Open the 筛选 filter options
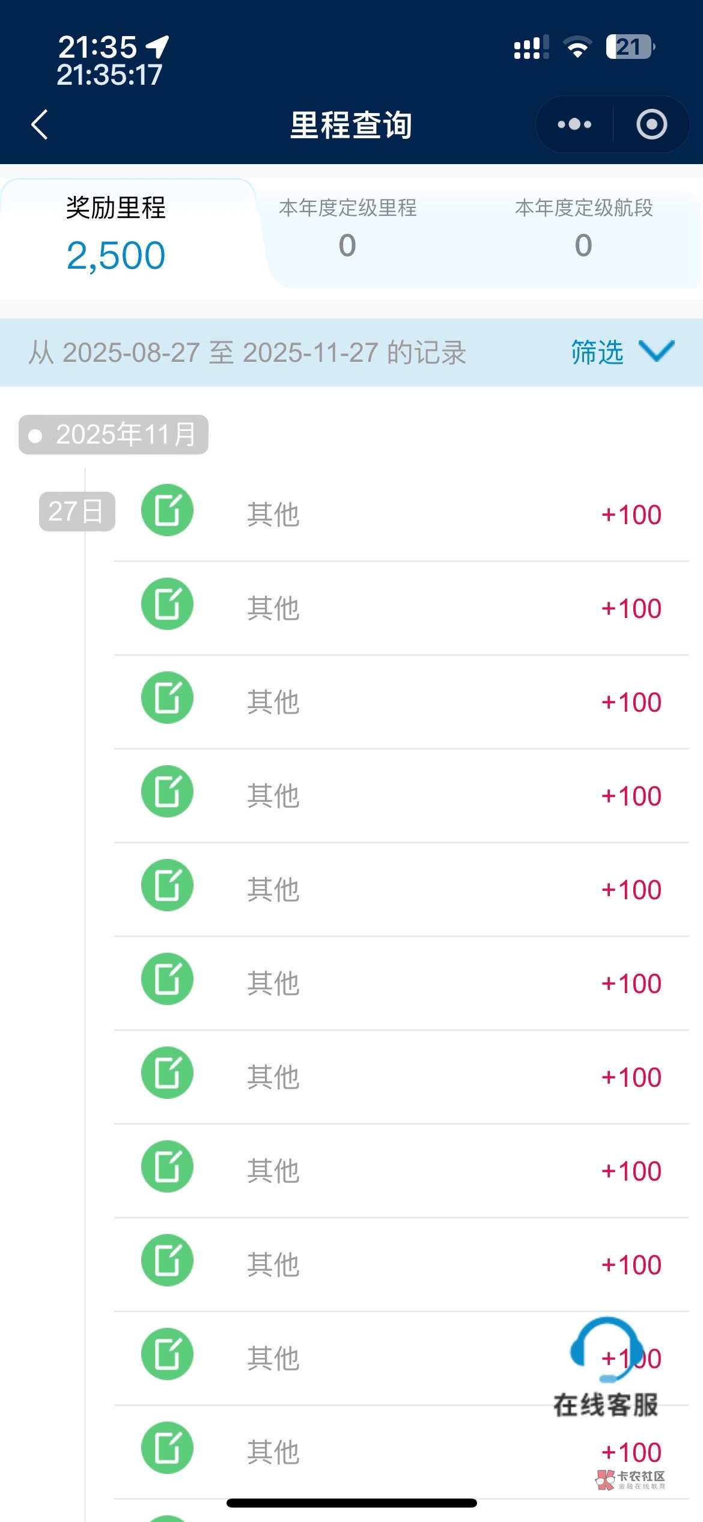This screenshot has width=703, height=1522. [597, 352]
